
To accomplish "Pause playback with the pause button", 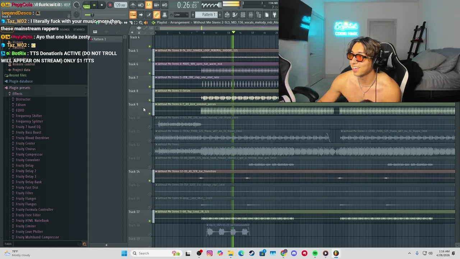I will click(94, 5).
